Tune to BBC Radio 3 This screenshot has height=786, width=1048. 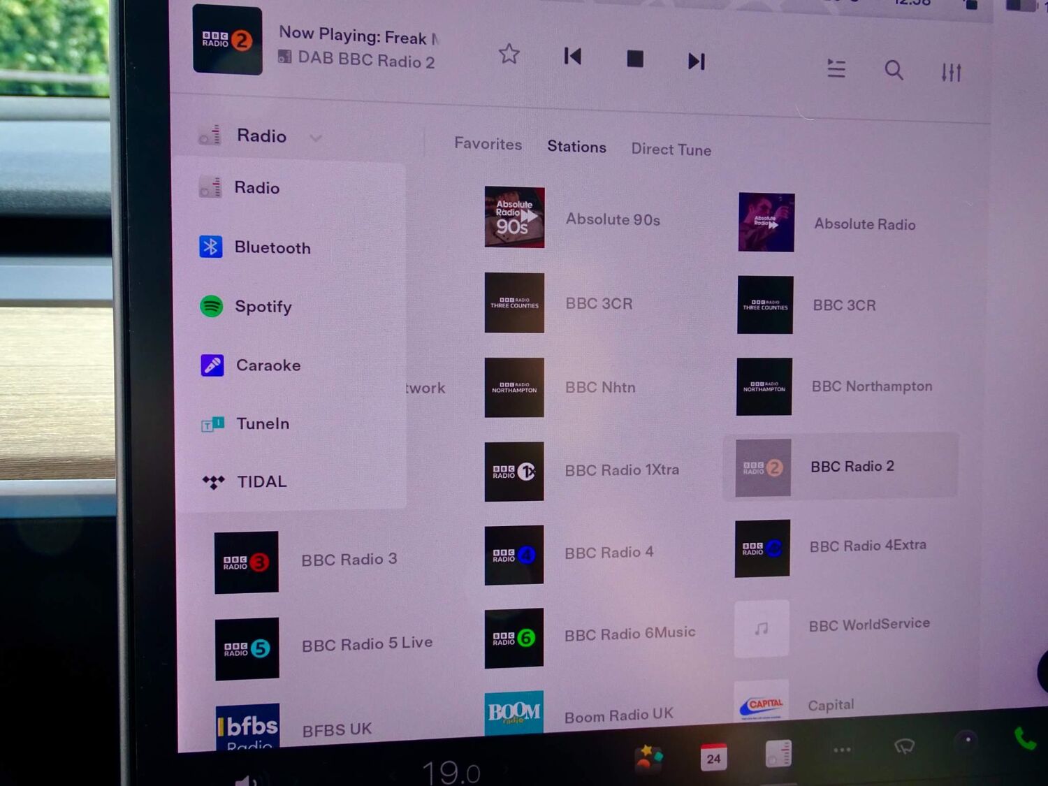pos(349,560)
